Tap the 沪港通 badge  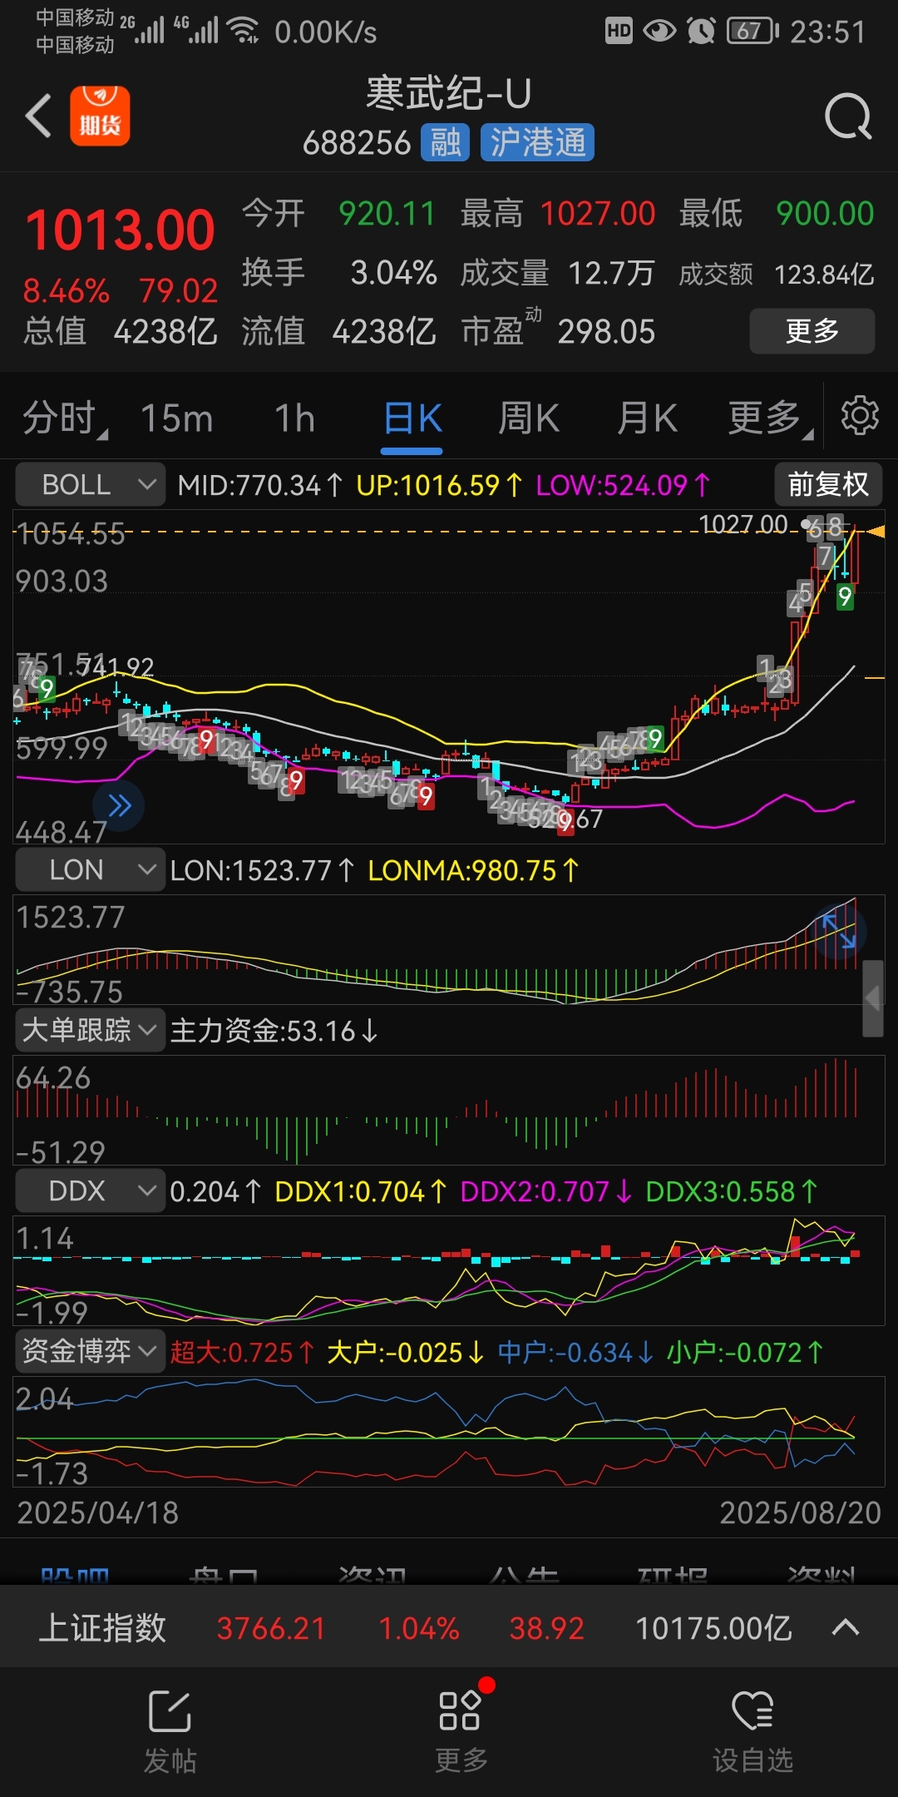pyautogui.click(x=537, y=142)
